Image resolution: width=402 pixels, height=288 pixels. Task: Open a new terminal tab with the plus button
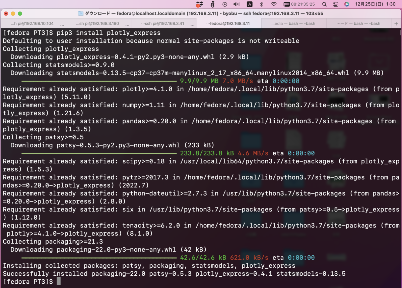[396, 23]
